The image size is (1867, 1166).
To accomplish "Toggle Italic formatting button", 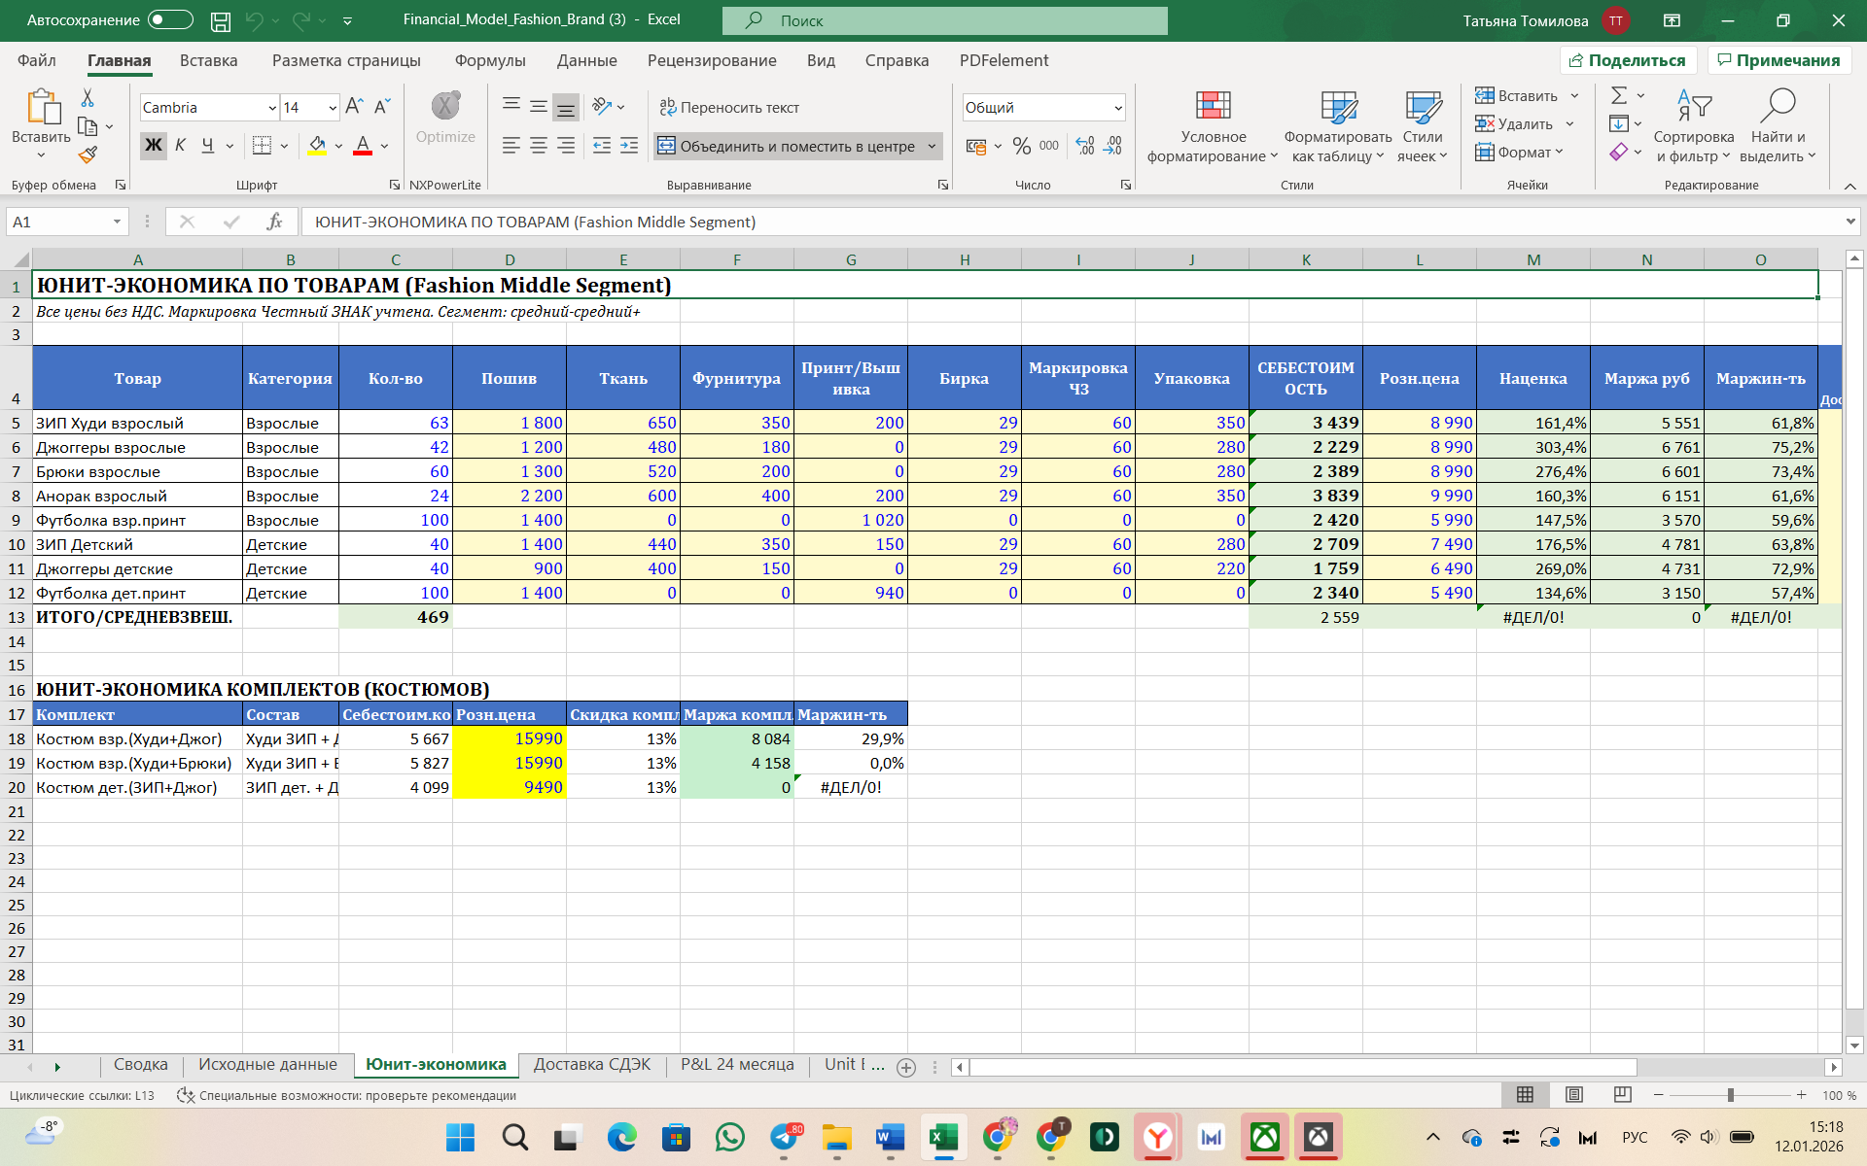I will (x=180, y=146).
